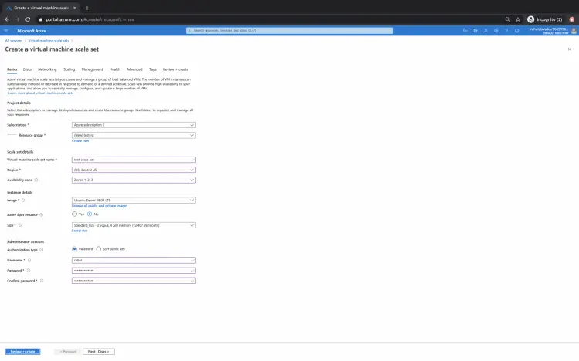Open Azure notifications bell

tap(486, 31)
